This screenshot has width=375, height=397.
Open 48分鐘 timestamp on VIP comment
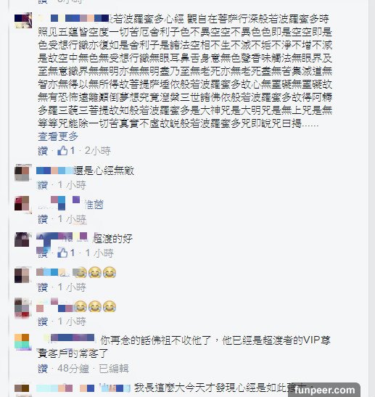[73, 369]
